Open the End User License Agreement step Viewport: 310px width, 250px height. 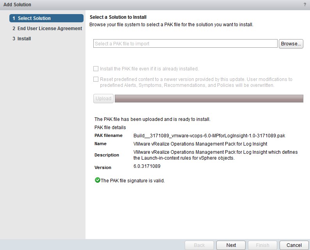47,29
